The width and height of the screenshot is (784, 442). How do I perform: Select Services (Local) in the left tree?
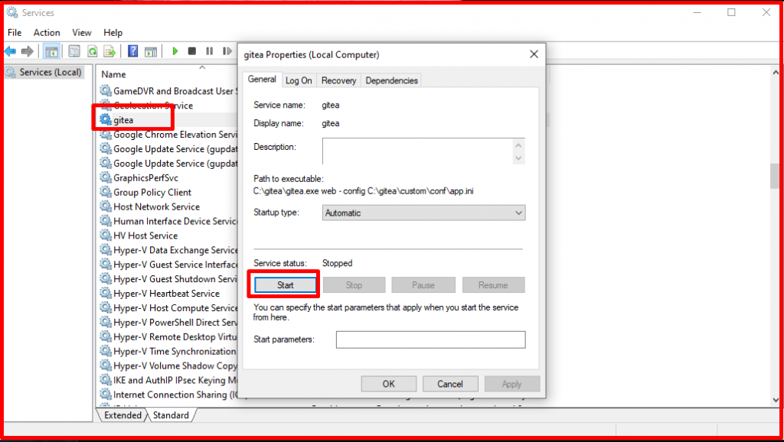[50, 73]
